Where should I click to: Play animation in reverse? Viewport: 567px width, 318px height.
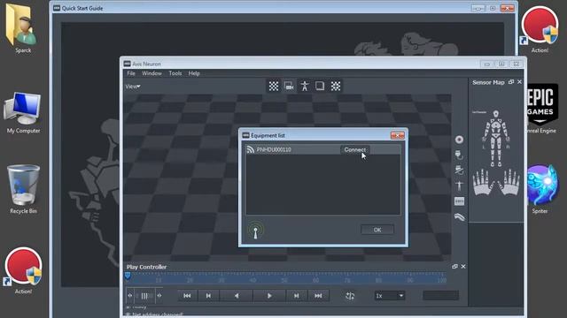point(237,296)
